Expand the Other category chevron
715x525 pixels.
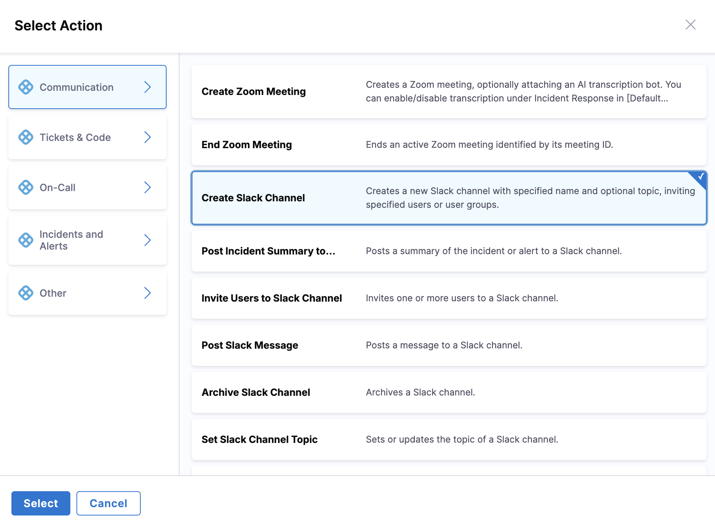148,293
